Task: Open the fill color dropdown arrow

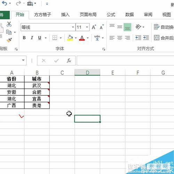Action: tap(76, 38)
